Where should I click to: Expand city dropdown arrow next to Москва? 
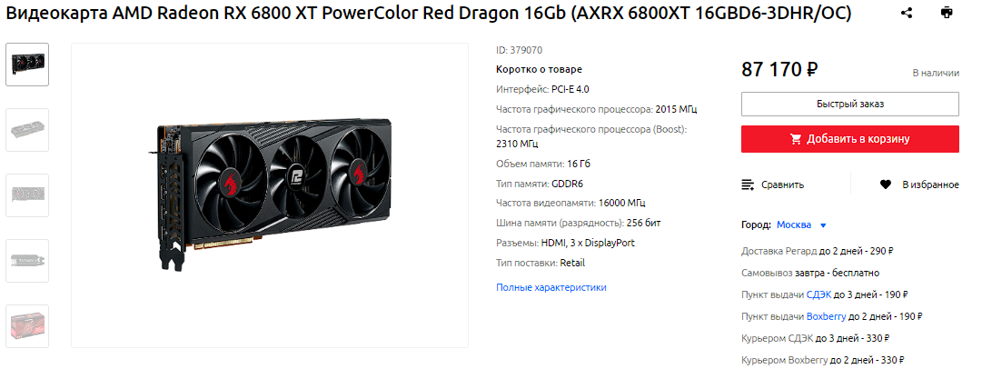(824, 225)
